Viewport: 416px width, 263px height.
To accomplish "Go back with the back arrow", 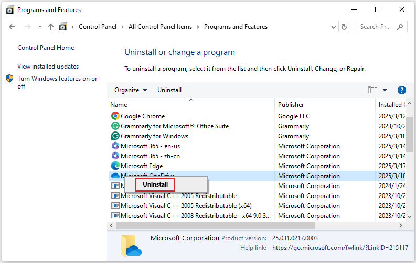I will 12,27.
